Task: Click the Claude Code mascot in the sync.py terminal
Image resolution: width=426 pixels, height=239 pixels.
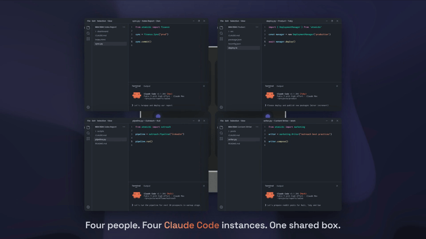Action: click(137, 95)
